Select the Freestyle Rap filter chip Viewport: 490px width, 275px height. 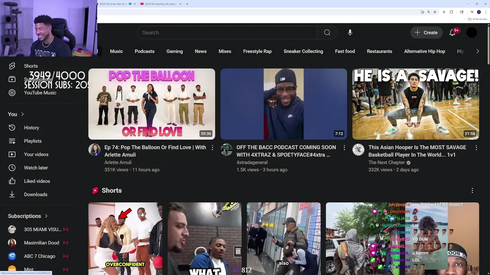[x=257, y=51]
